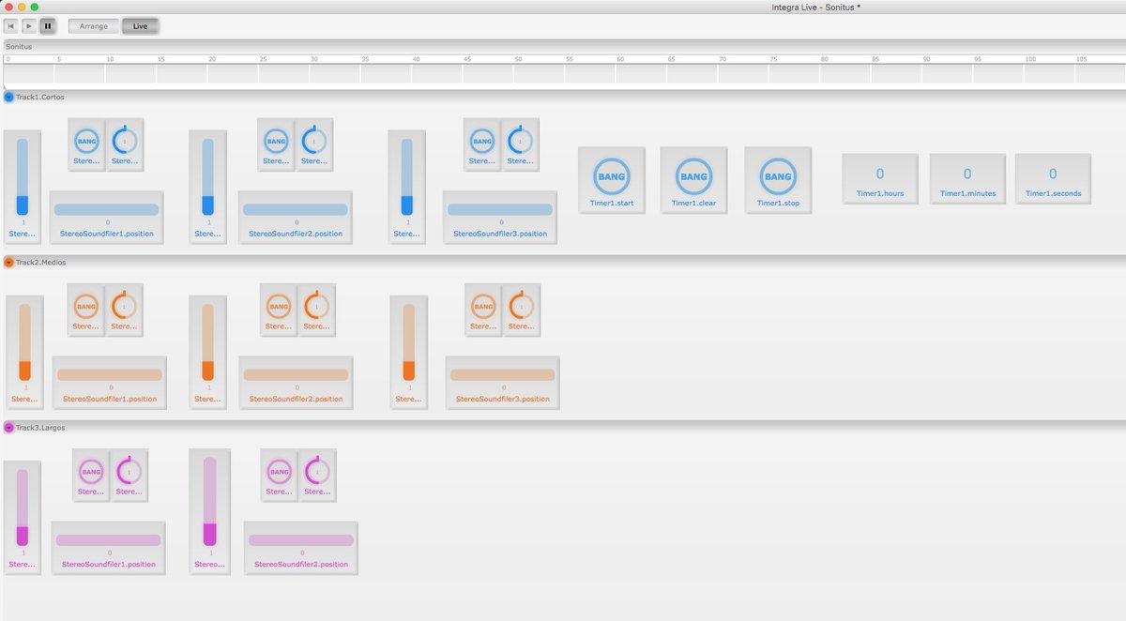1126x621 pixels.
Task: Click the timeline ruler at mark 100
Action: coord(1030,59)
